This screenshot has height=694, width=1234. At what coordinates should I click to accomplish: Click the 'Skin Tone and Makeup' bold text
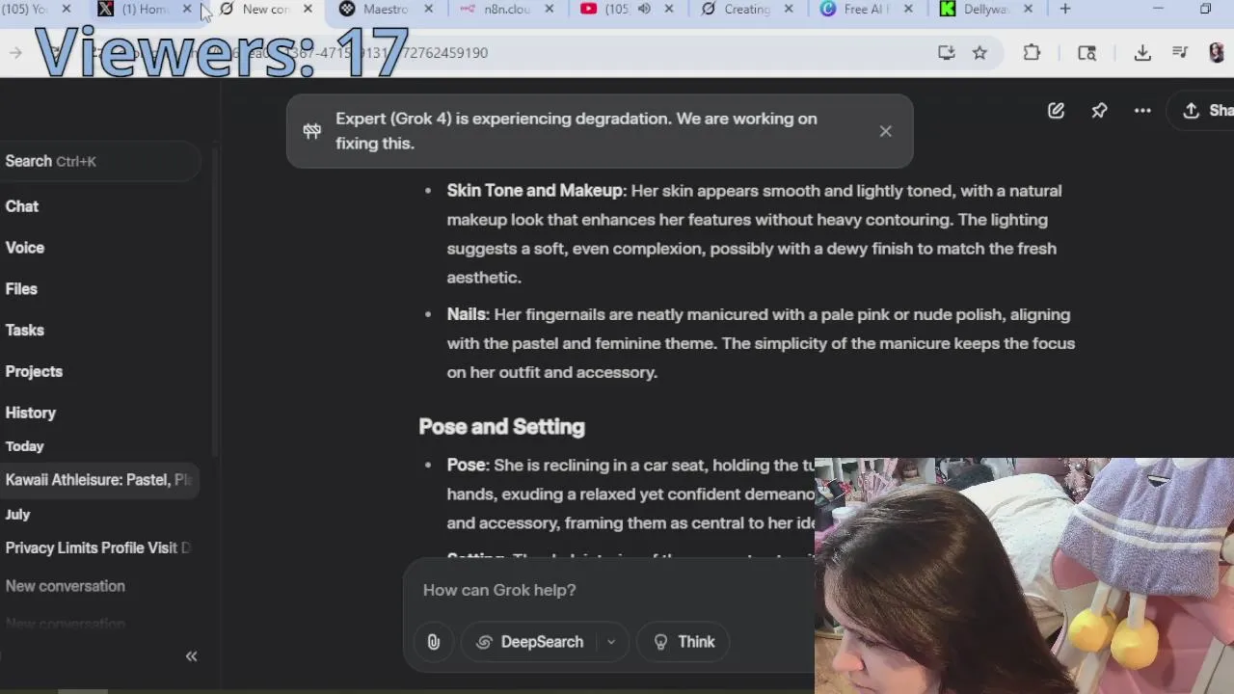pyautogui.click(x=535, y=191)
